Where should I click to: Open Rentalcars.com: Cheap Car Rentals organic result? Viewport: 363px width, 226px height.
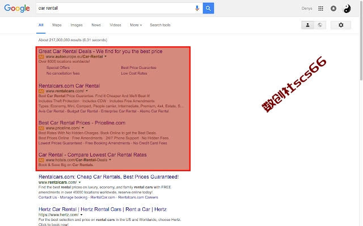point(108,177)
